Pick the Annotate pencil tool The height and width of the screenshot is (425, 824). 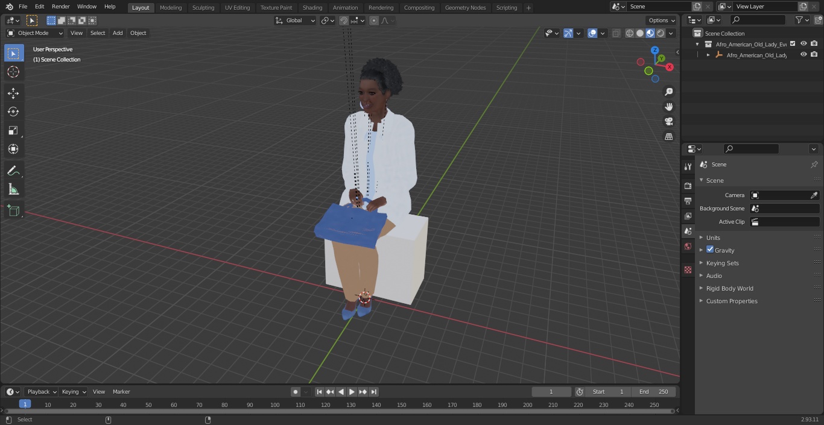click(13, 171)
